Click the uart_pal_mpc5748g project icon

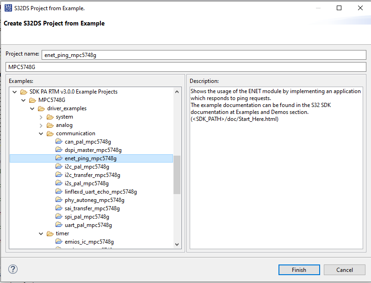[x=59, y=225]
